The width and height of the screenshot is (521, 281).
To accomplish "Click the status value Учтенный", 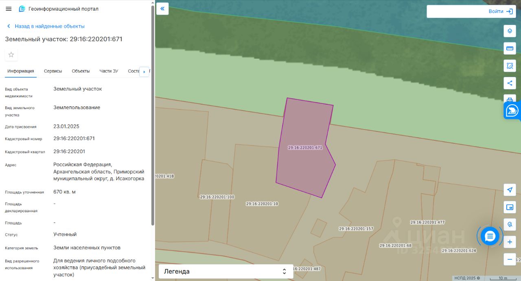I will coord(65,235).
